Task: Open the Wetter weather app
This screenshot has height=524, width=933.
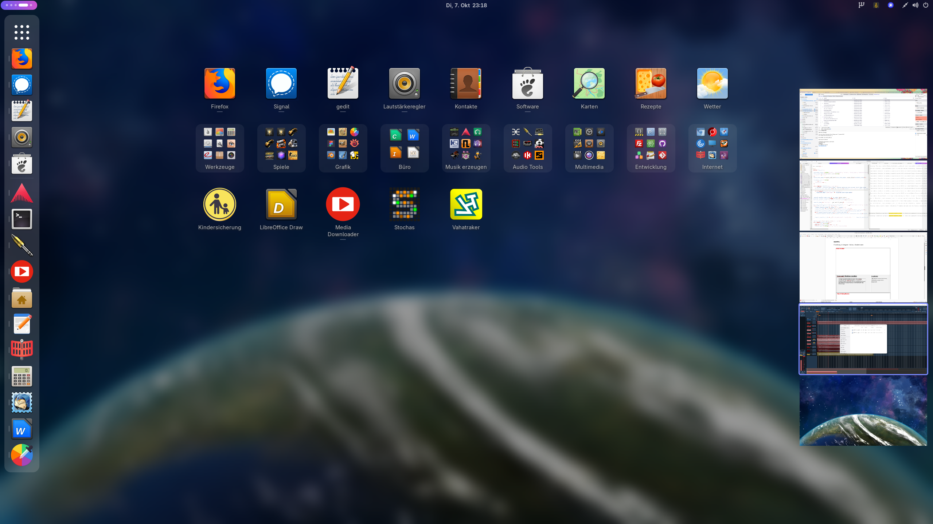Action: coord(712,84)
